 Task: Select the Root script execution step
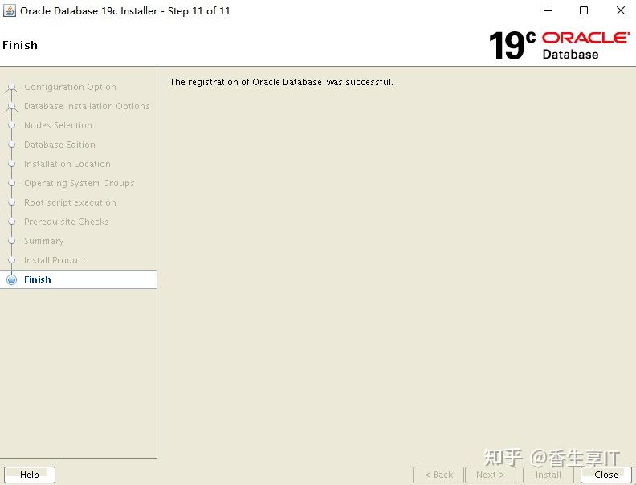70,202
